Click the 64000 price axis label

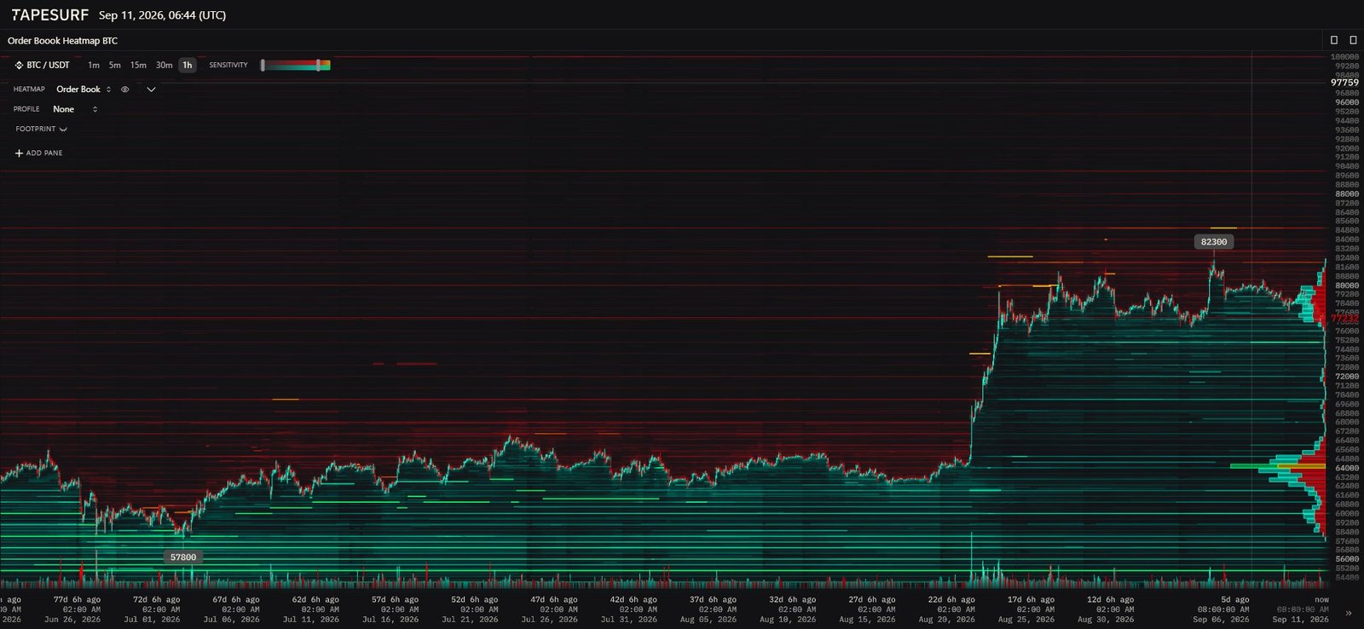click(1347, 468)
